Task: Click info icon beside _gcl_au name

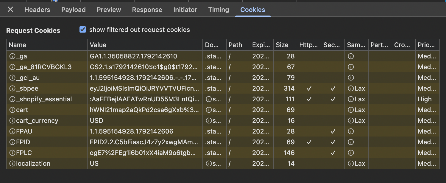Action: tap(12, 77)
